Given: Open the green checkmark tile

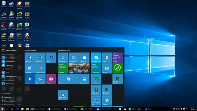Looking at the screenshot, I should click(x=118, y=68).
